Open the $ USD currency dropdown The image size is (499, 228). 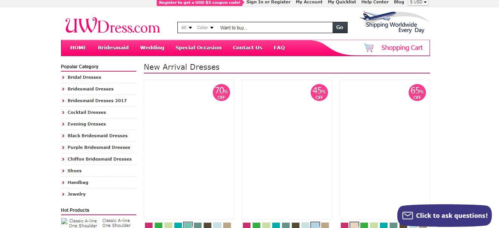coord(418,2)
